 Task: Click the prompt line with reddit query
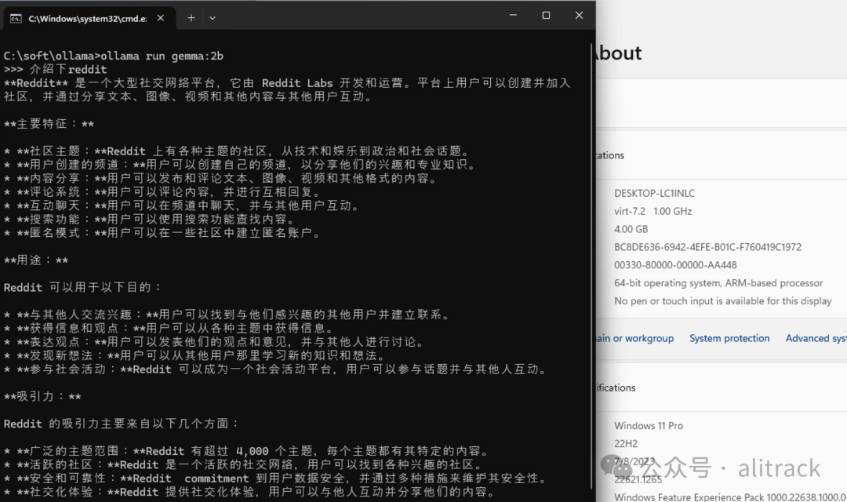point(55,69)
